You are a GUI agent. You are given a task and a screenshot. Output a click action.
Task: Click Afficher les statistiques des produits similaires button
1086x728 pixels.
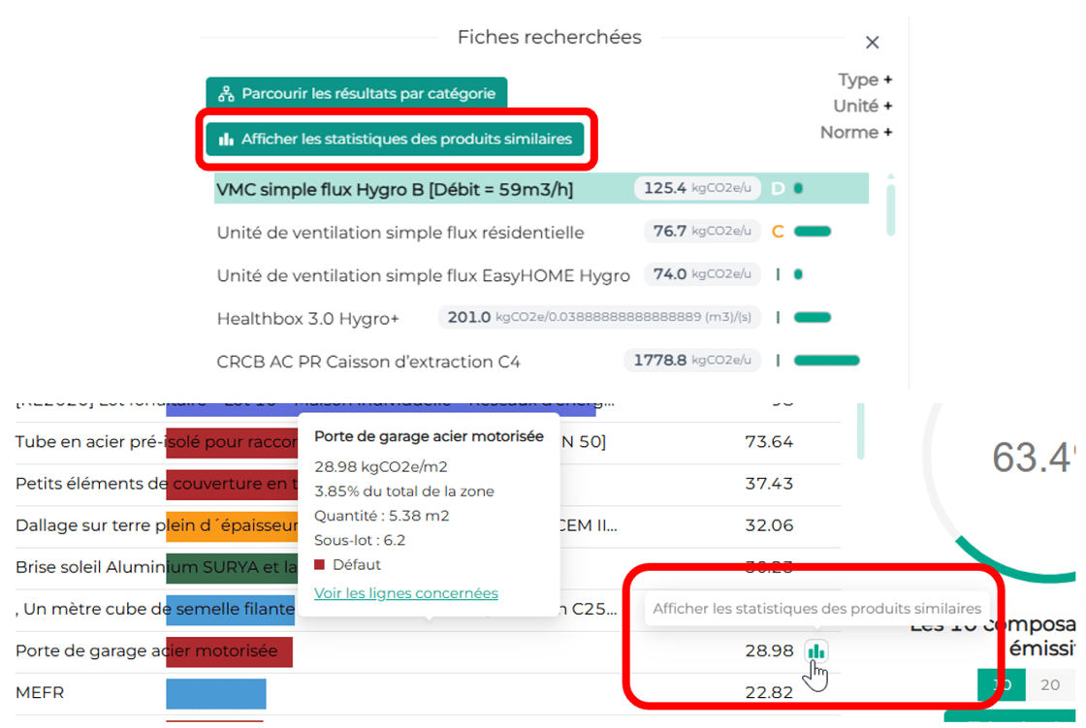[x=395, y=140]
